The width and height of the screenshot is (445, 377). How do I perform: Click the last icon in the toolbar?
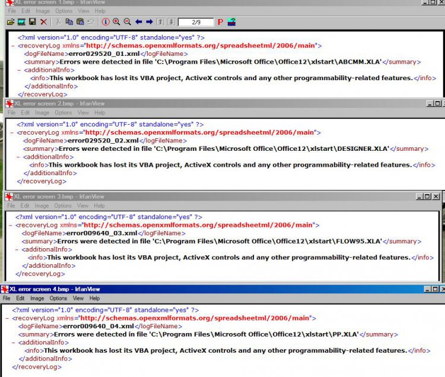click(x=231, y=22)
